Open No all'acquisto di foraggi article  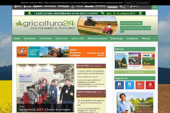(x=91, y=103)
